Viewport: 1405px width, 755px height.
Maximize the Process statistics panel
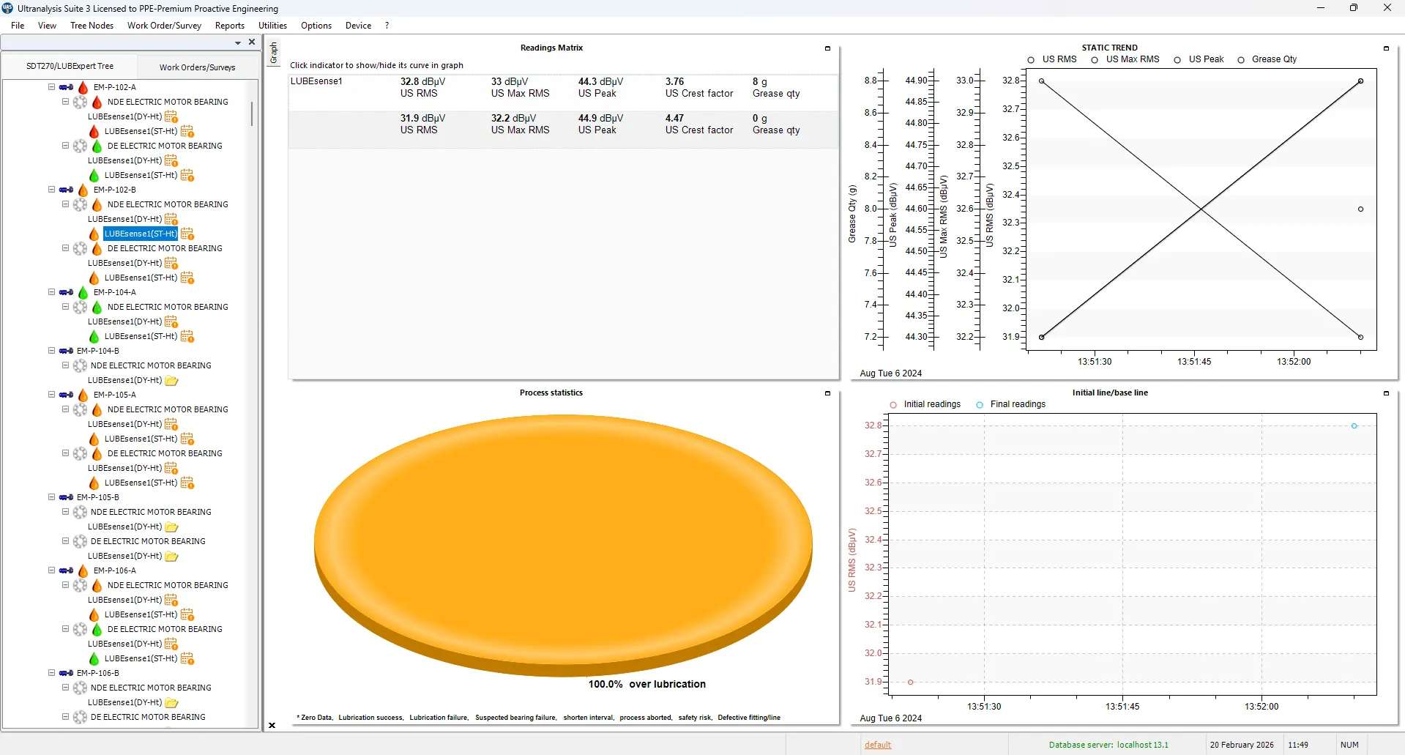(x=828, y=393)
